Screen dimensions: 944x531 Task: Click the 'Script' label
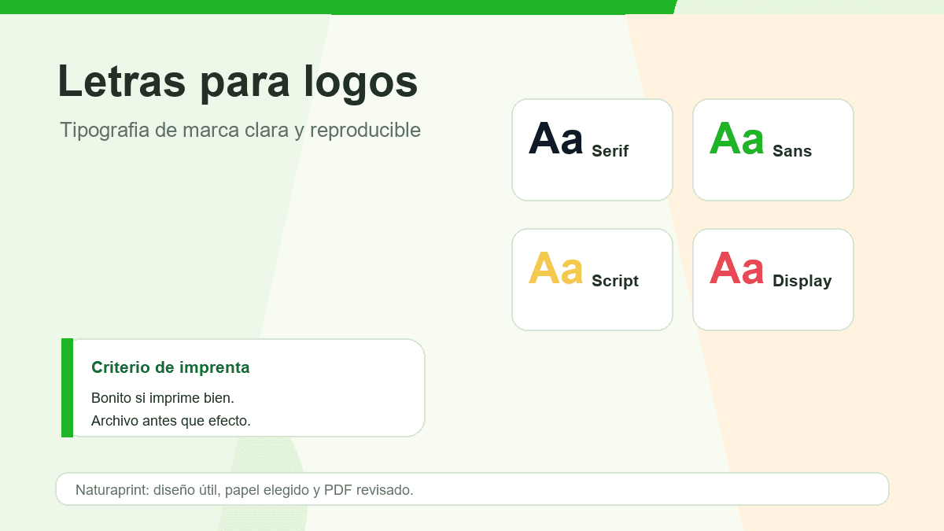click(614, 281)
